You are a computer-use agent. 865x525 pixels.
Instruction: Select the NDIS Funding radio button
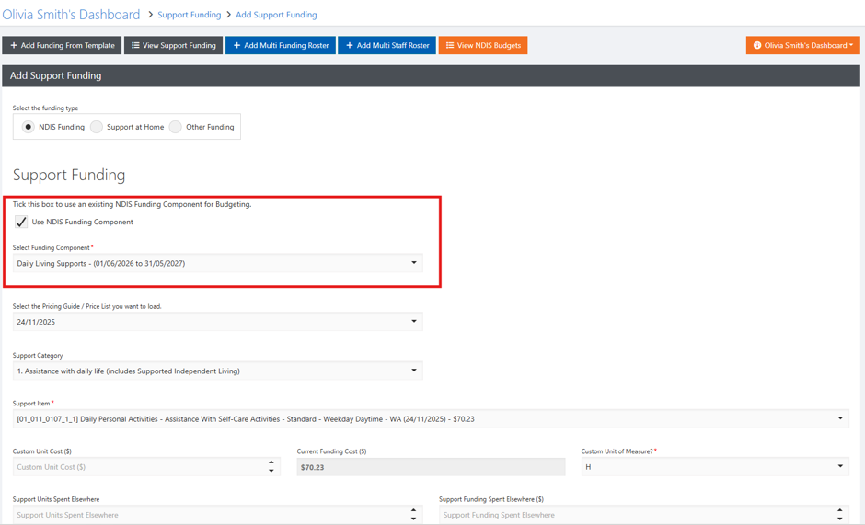pos(29,127)
